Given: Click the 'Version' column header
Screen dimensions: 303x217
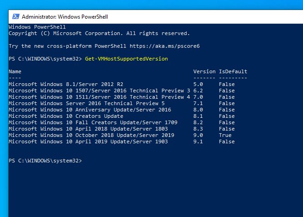Looking at the screenshot, I should [204, 71].
